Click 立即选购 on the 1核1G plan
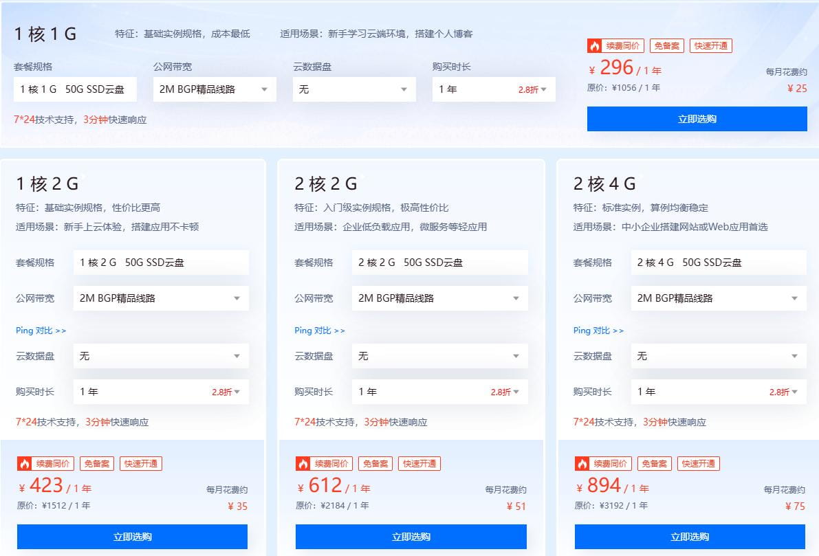 (x=697, y=119)
